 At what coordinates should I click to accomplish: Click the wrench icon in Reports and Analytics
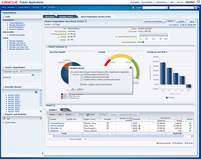pos(41,118)
